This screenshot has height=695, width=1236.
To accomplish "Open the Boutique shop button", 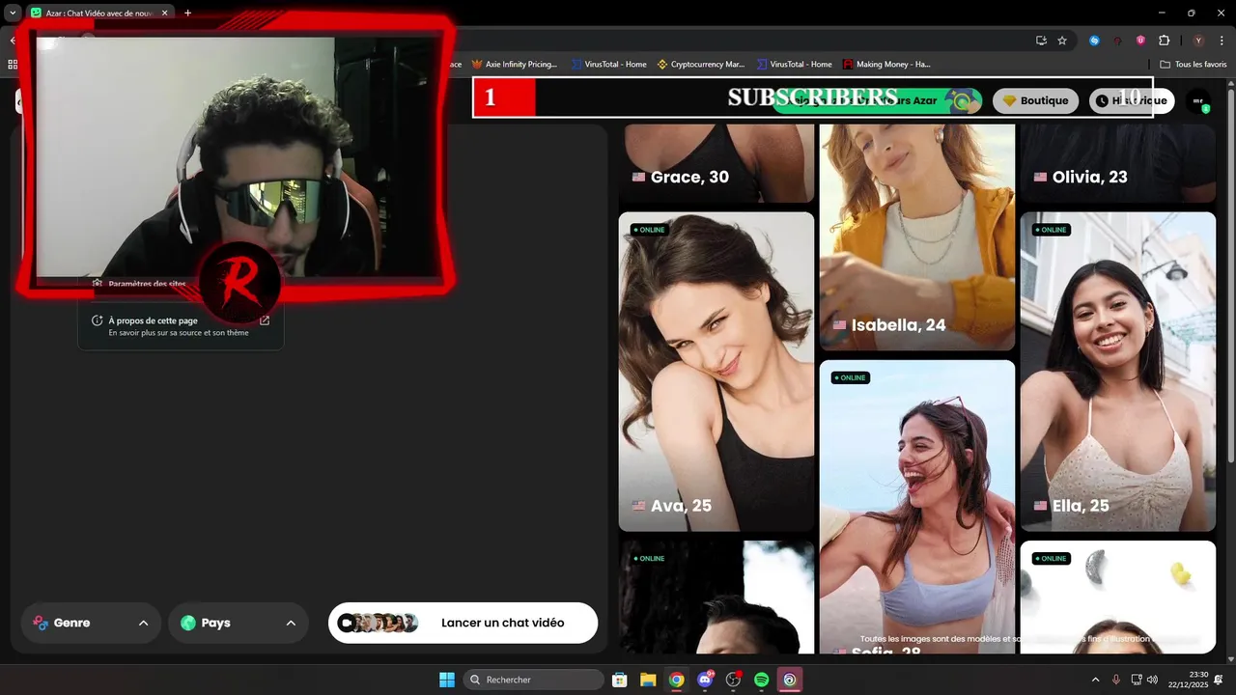I will (x=1036, y=100).
